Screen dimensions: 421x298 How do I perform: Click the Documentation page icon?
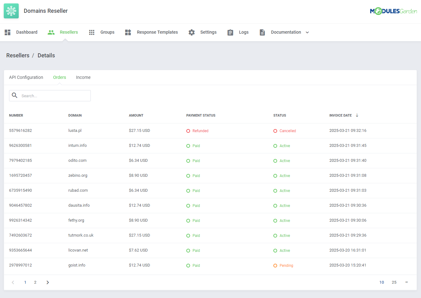(x=262, y=32)
